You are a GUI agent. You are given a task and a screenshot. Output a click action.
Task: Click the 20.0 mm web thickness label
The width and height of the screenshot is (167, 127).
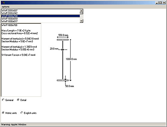(54, 49)
